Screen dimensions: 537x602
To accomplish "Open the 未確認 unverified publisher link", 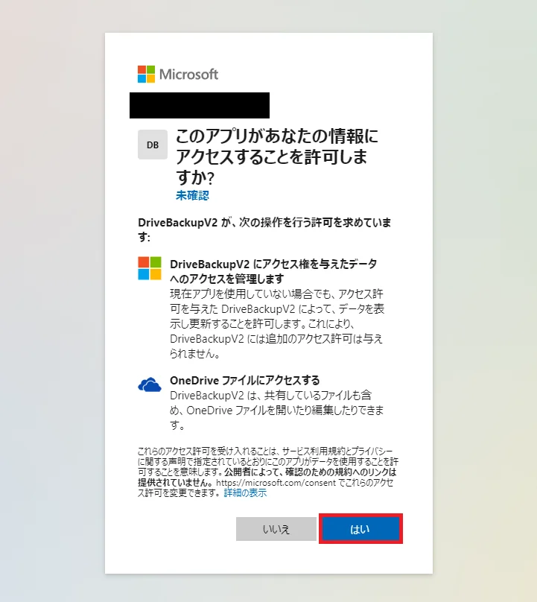I will [x=192, y=195].
